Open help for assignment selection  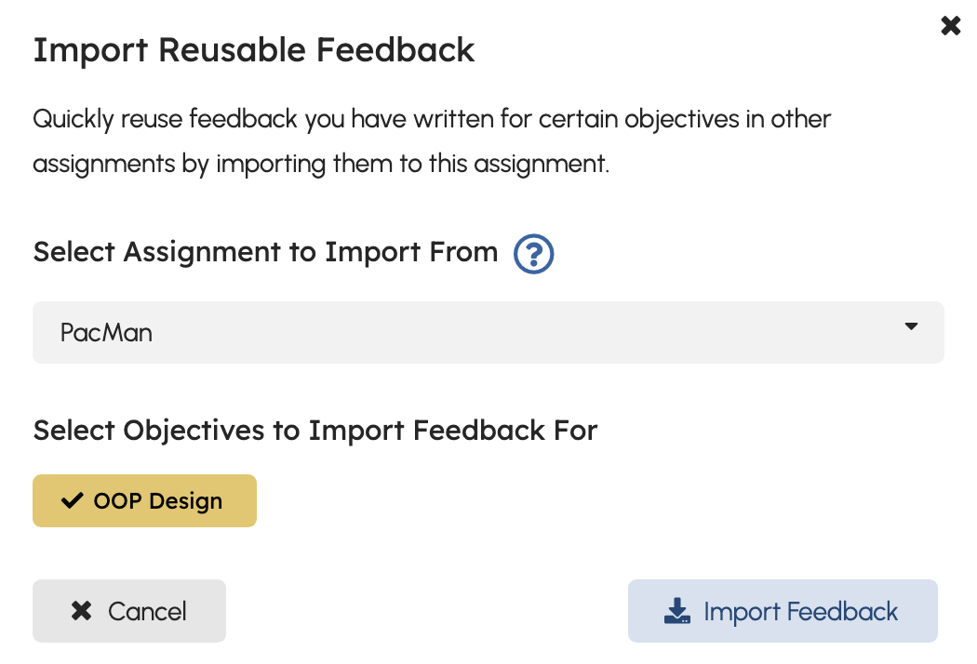pos(534,254)
